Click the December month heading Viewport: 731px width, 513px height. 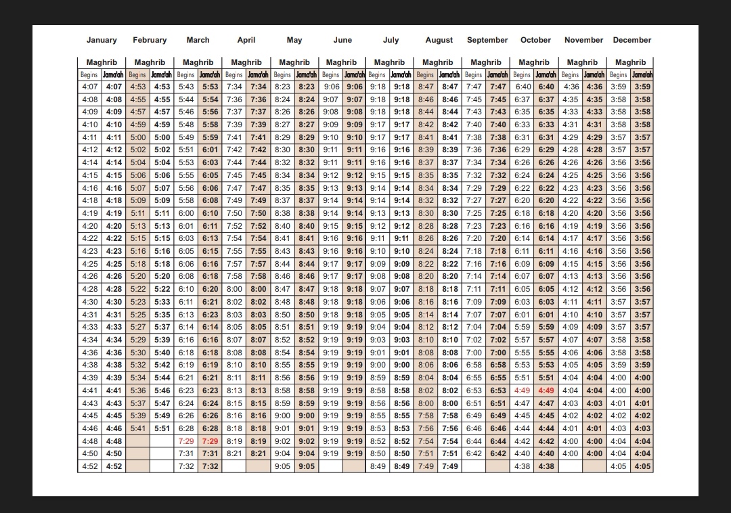(632, 40)
